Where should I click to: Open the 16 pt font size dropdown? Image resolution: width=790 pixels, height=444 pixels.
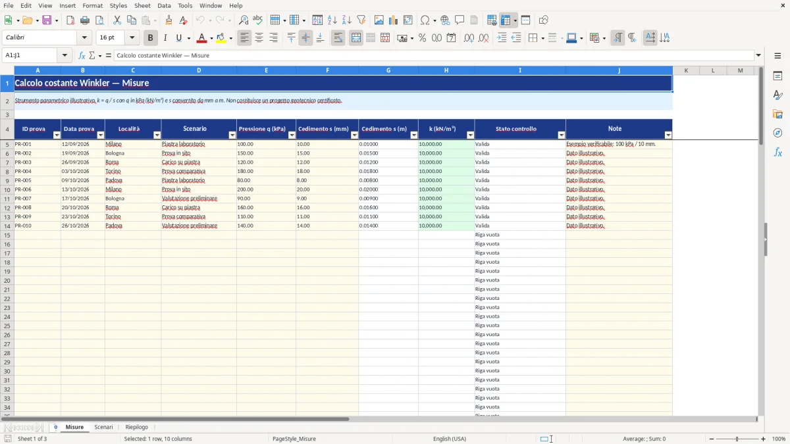(132, 38)
